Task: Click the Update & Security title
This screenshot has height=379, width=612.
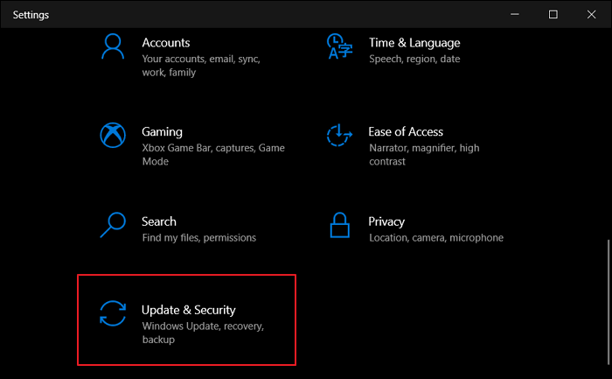Action: pyautogui.click(x=189, y=310)
